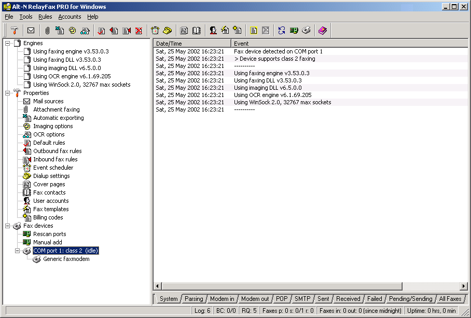Collapse the Engines tree node
Screen dimensions: 471x318
click(x=8, y=43)
